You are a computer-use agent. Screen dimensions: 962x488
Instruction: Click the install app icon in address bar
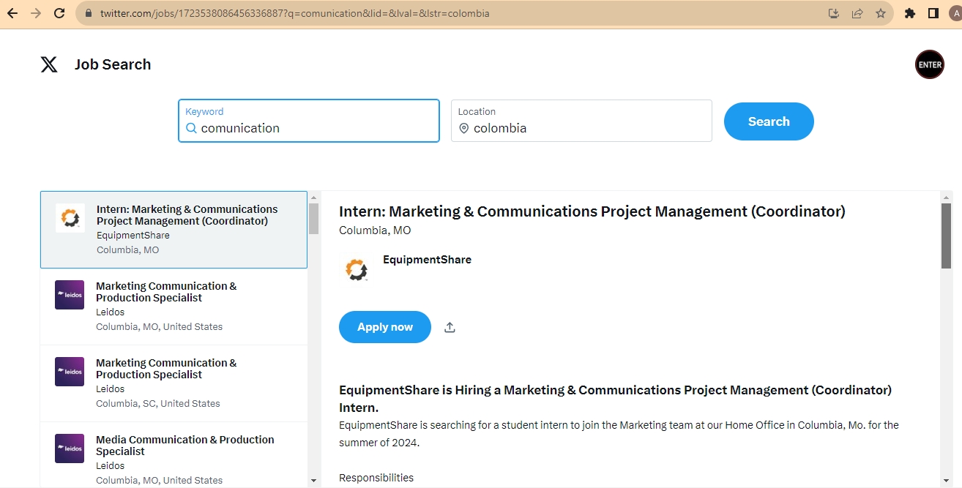(833, 13)
